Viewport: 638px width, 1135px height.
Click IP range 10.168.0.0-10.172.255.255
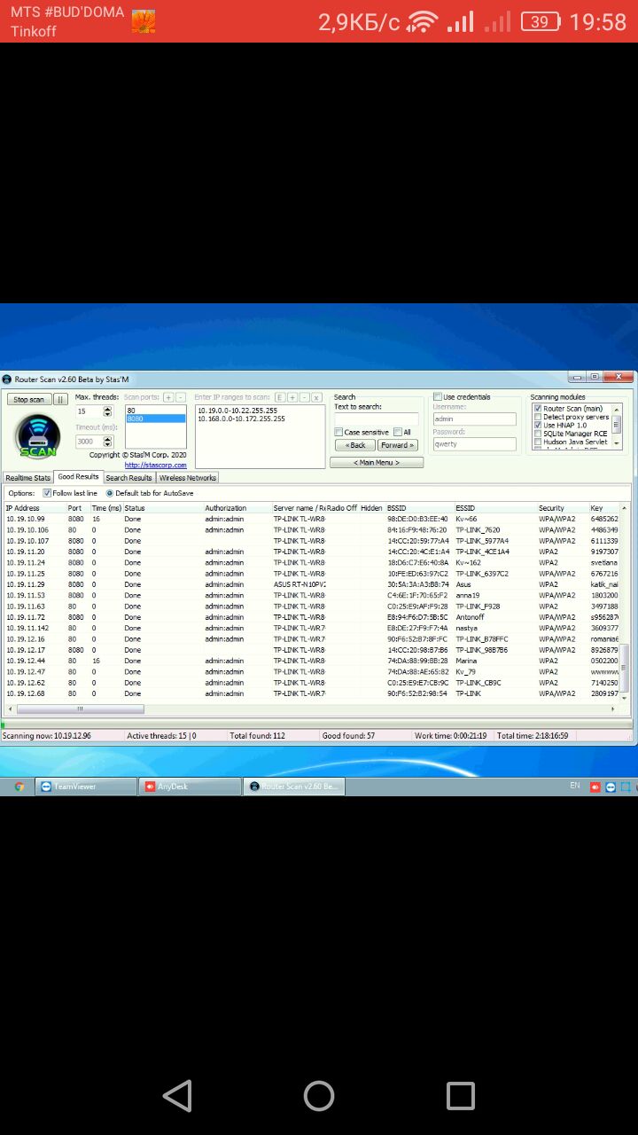pos(241,419)
